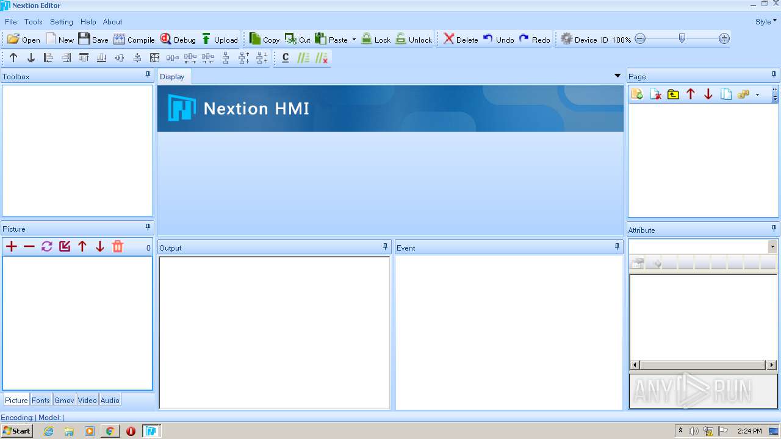Open the Windows Start menu

[x=16, y=430]
